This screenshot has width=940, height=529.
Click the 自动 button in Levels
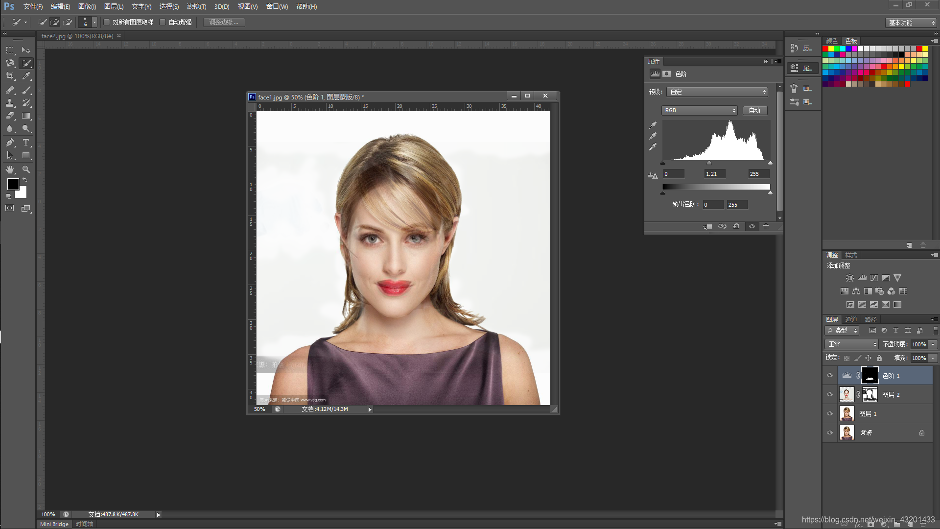coord(754,111)
